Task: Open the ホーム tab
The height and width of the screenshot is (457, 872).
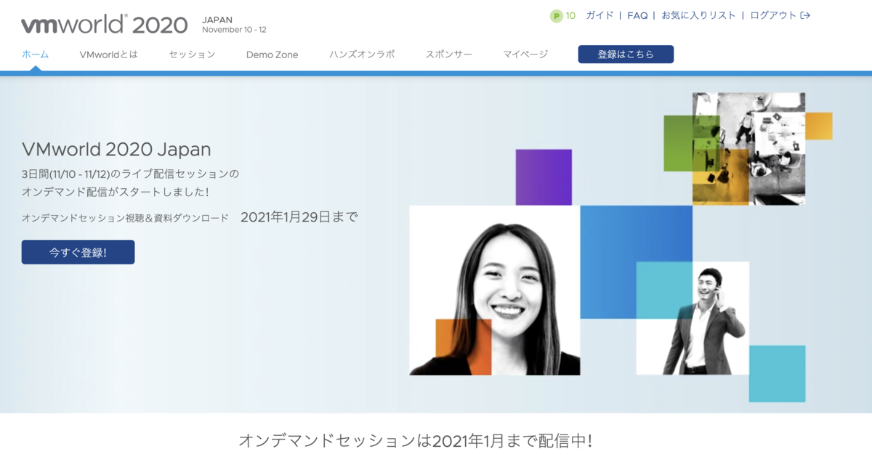Action: (x=36, y=54)
